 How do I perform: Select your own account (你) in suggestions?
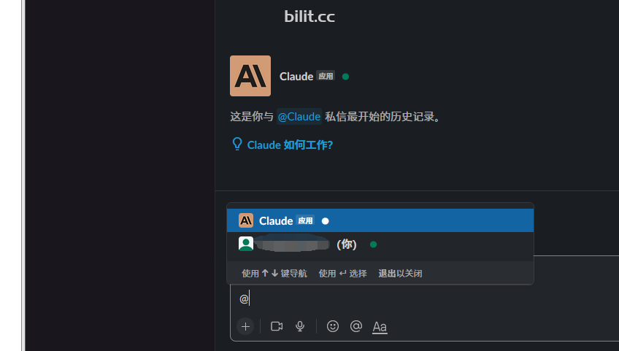[380, 244]
